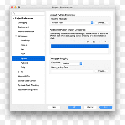125x125 pixels.
Task: Confirm with the OK button
Action: pos(75,107)
